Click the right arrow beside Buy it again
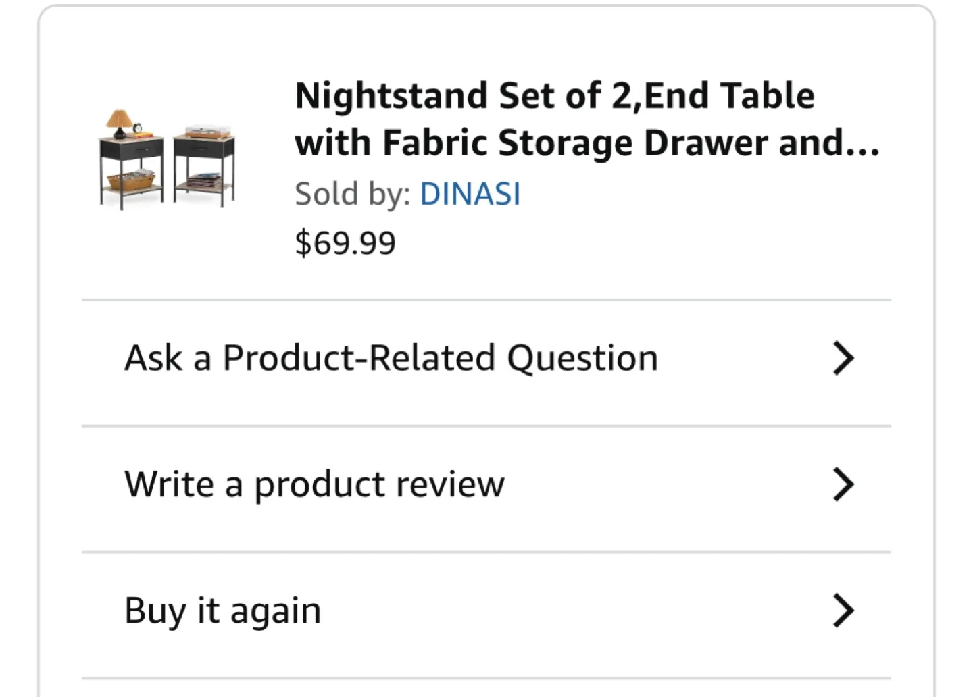 843,610
